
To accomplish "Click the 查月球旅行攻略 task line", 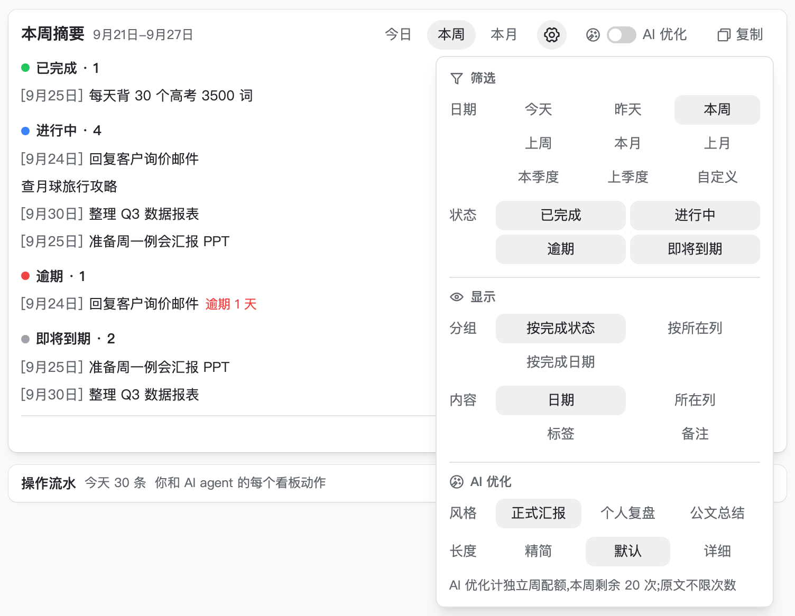I will click(69, 186).
